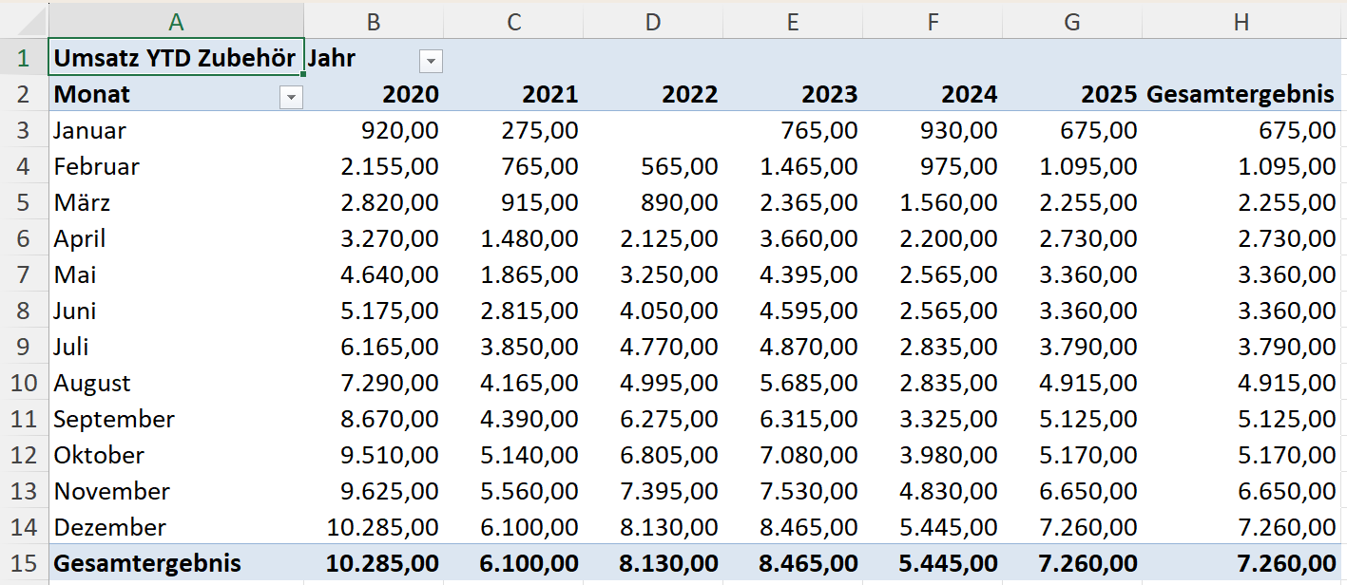
Task: Select the Januar row label
Action: point(90,130)
